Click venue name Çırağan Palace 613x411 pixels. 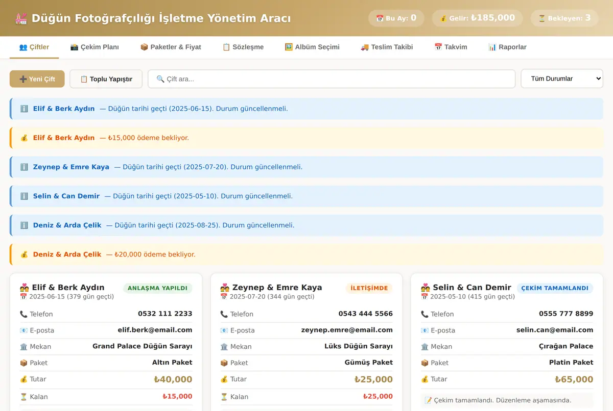coord(566,346)
